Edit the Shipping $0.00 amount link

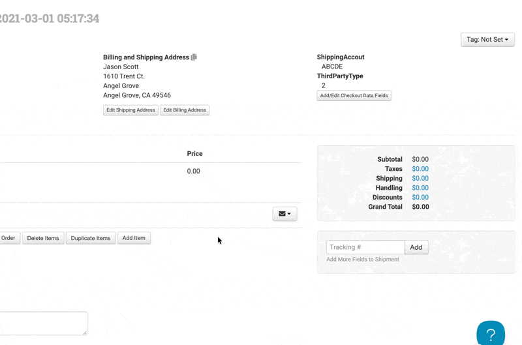tap(420, 178)
